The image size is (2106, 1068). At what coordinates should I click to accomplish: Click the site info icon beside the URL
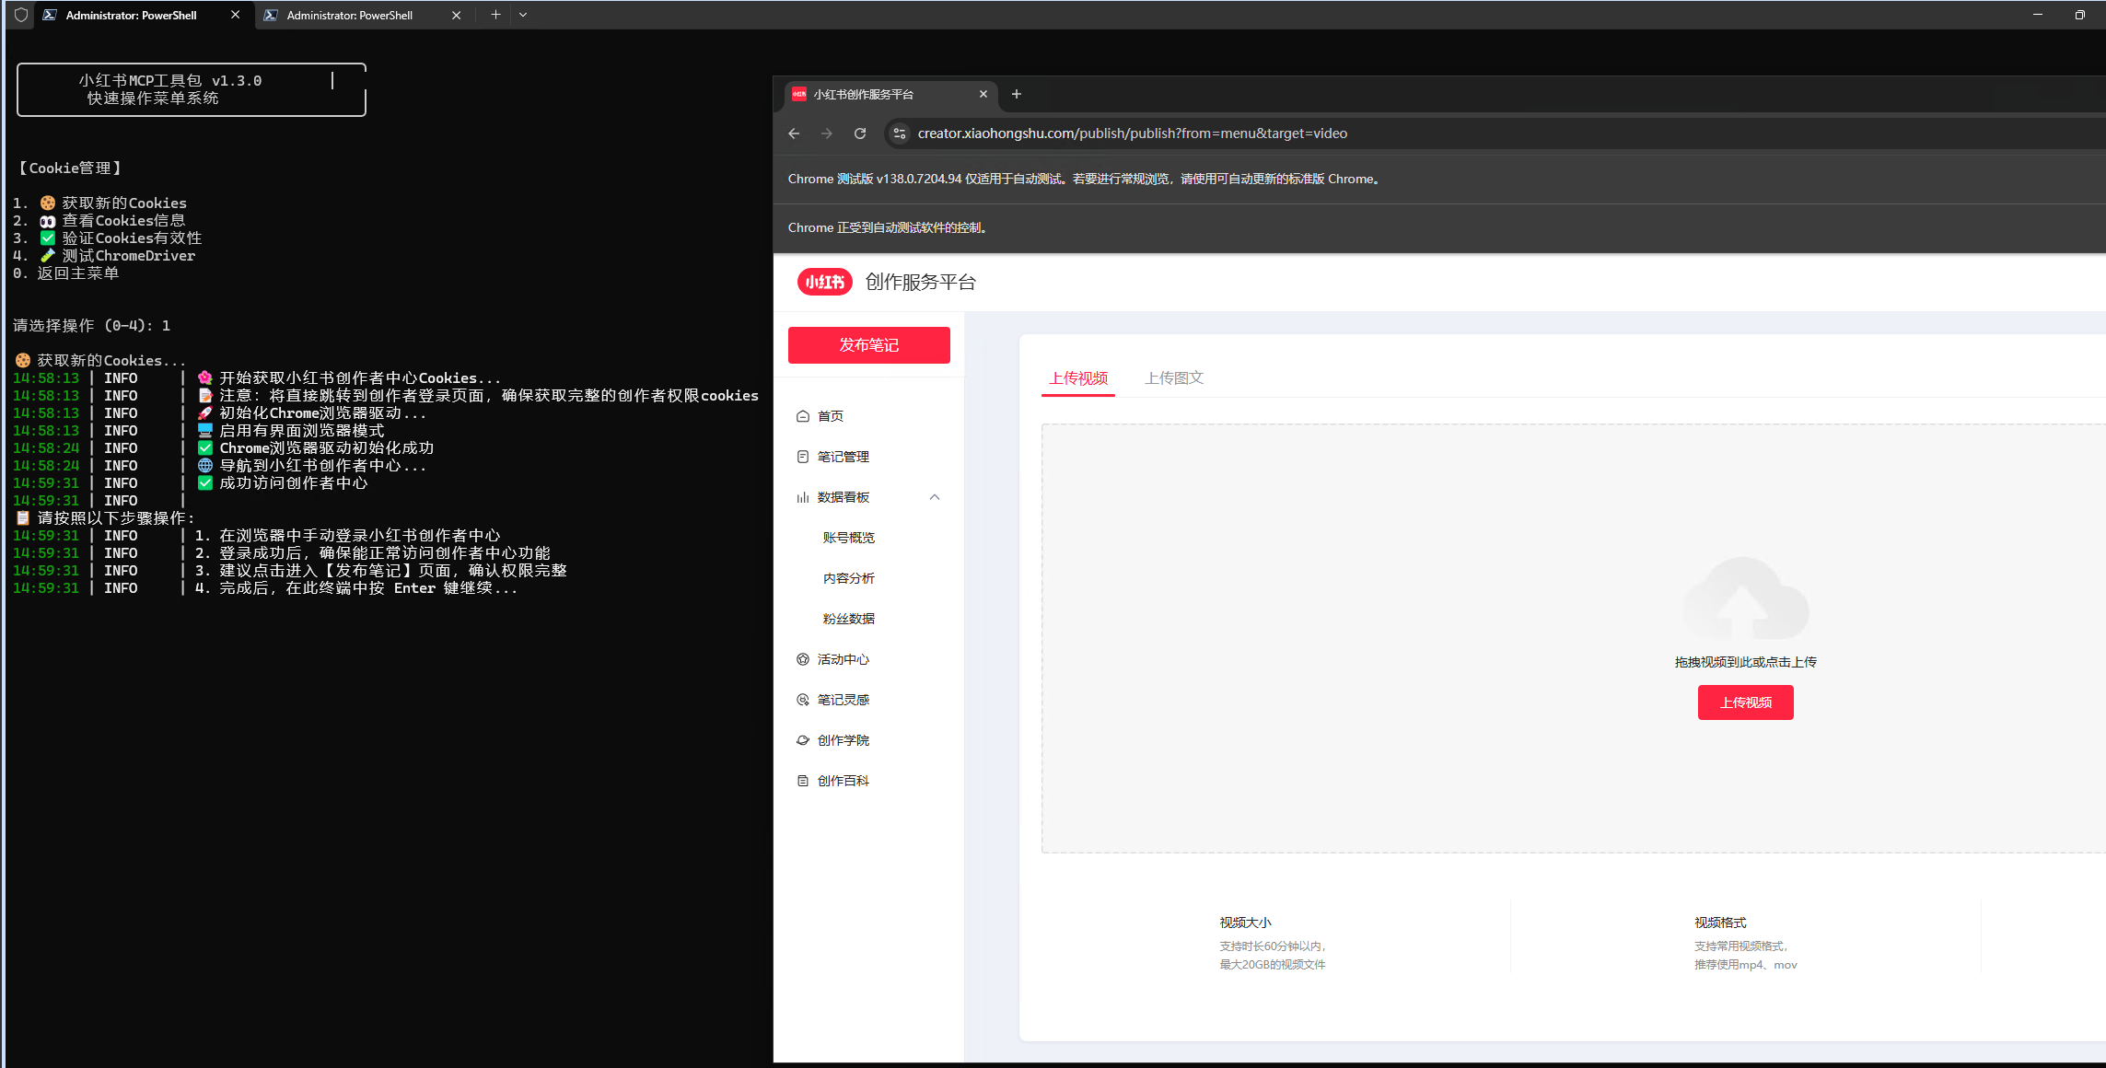pos(900,133)
